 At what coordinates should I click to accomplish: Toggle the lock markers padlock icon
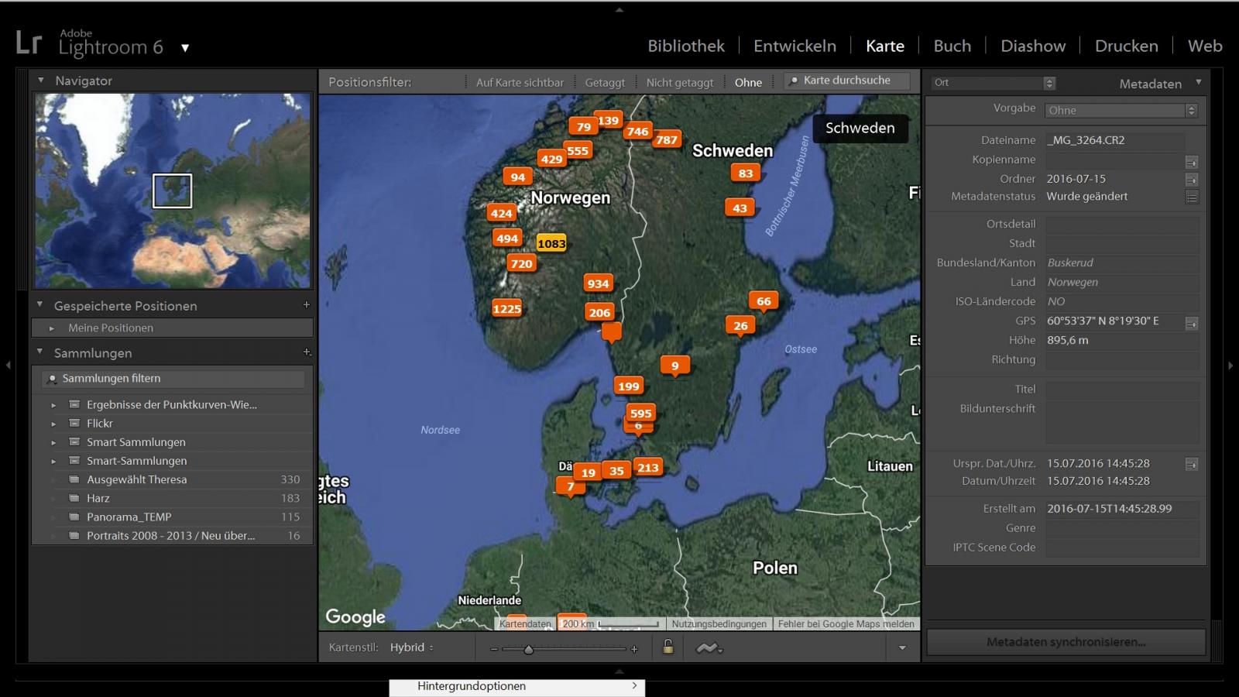tap(668, 647)
